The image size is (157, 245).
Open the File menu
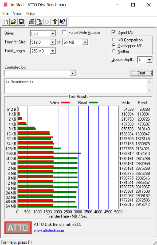click(x=5, y=13)
